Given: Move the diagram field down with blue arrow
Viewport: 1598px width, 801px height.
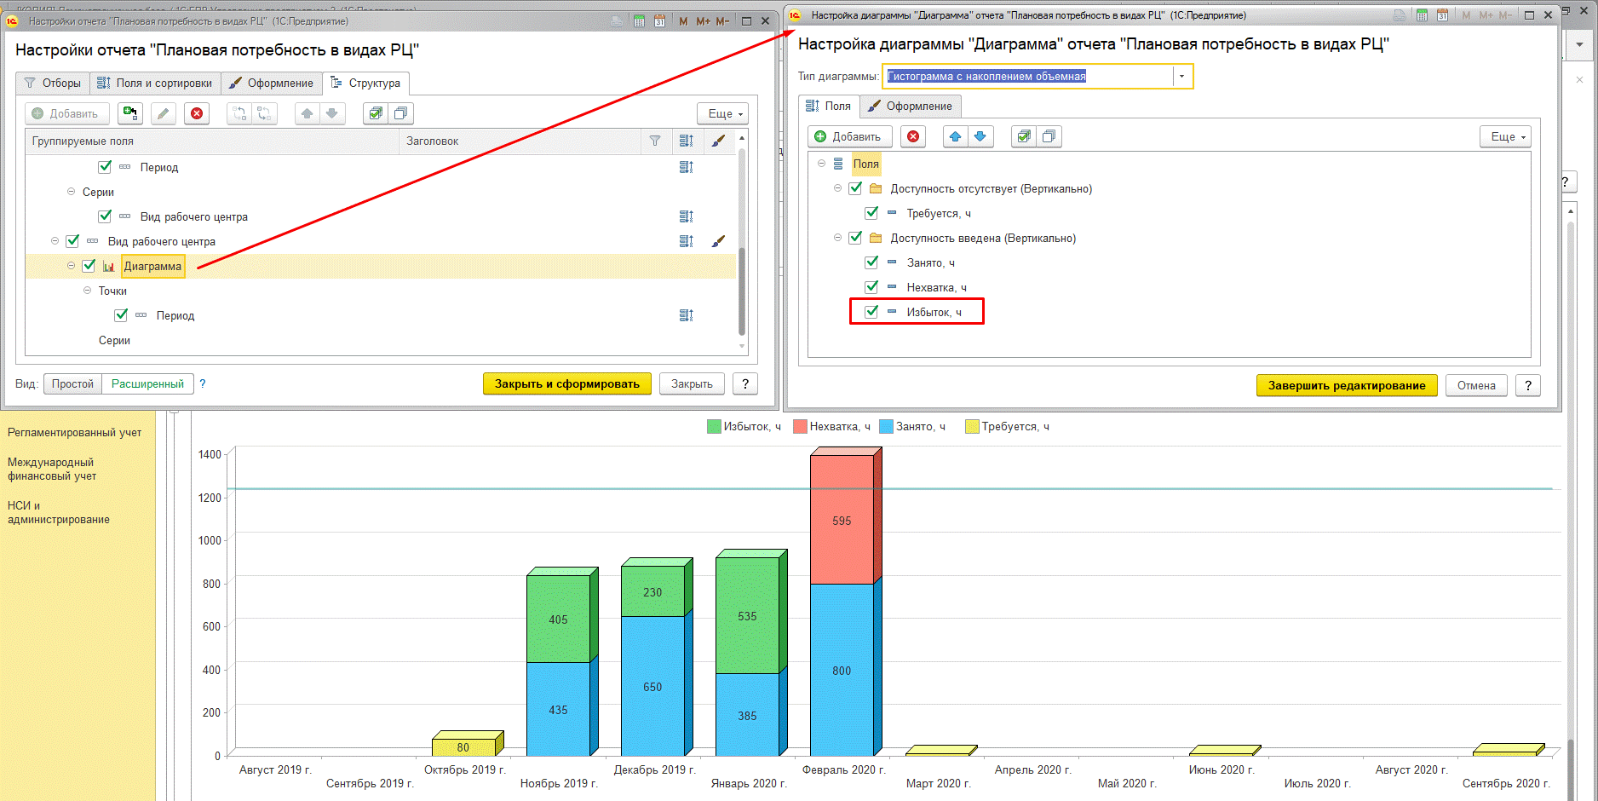Looking at the screenshot, I should coord(980,136).
